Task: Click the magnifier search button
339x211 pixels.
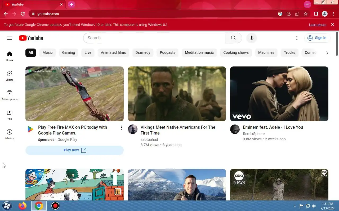Action: [x=233, y=38]
